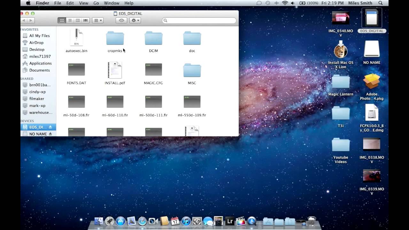
Task: Select the FONTS.DAT file
Action: pyautogui.click(x=76, y=70)
